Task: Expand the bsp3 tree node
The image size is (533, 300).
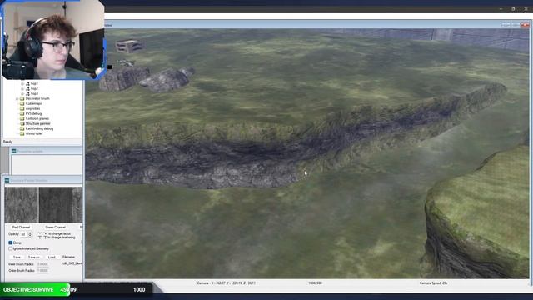Action: coord(22,93)
